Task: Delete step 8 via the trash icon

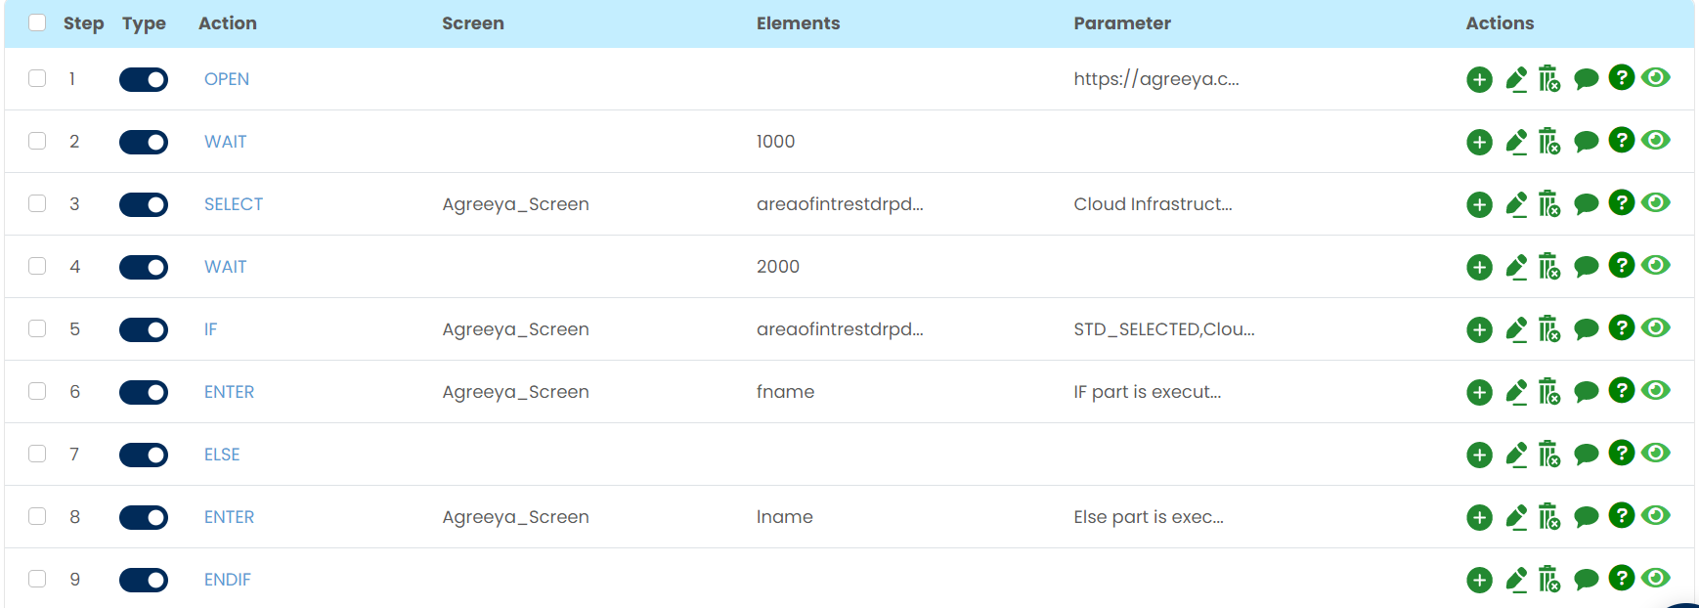Action: pos(1549,517)
